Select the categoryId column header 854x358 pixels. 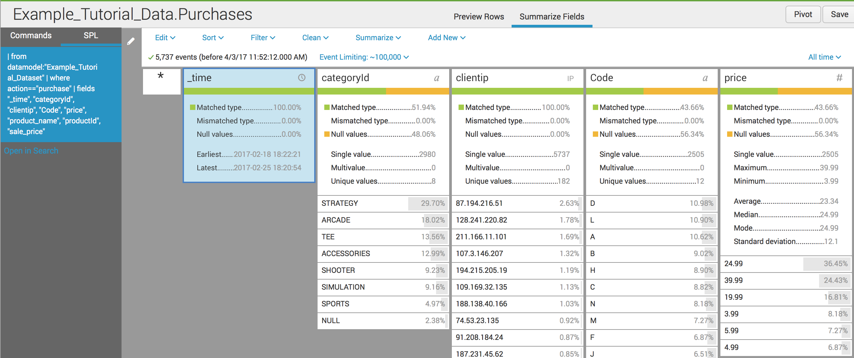point(383,78)
